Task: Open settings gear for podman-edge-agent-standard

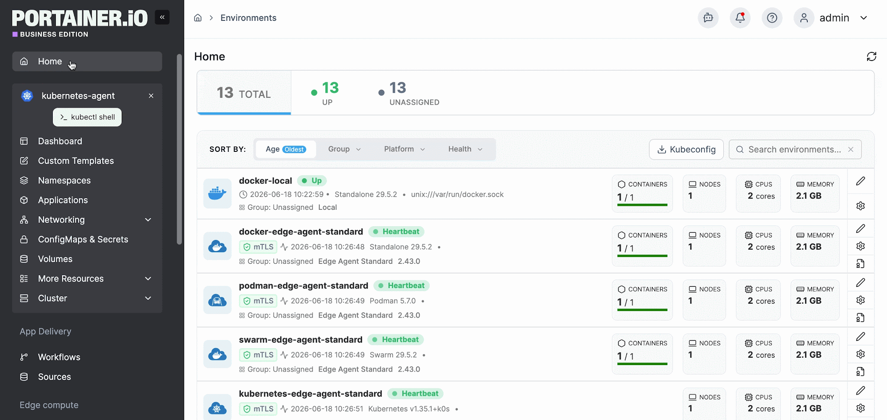Action: 861,300
